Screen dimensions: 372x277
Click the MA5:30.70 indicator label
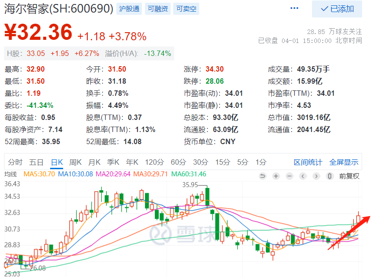39,174
